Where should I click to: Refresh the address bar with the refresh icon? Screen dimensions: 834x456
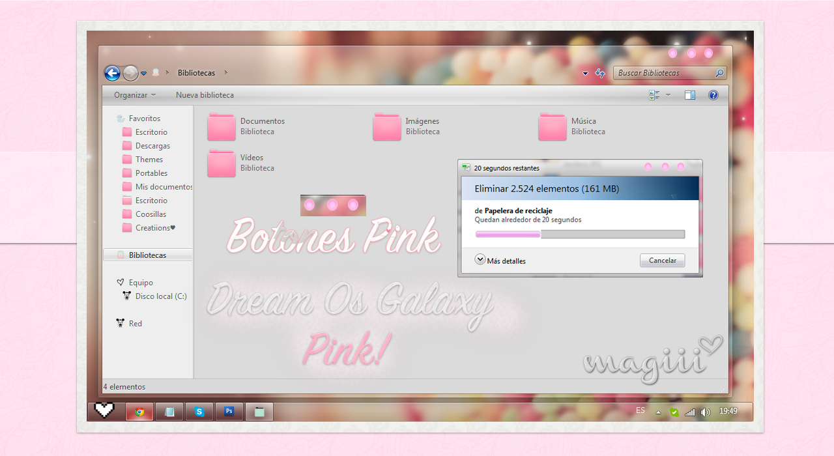click(x=599, y=73)
